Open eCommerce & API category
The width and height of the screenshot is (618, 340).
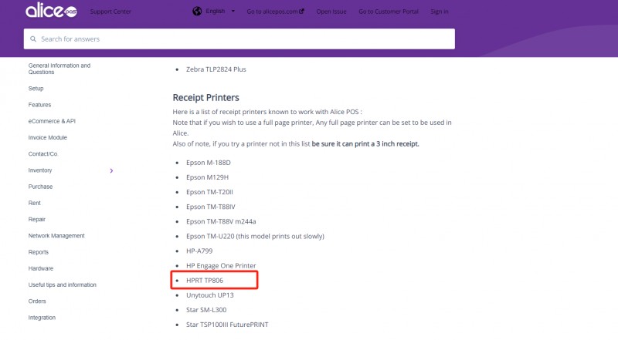(52, 121)
